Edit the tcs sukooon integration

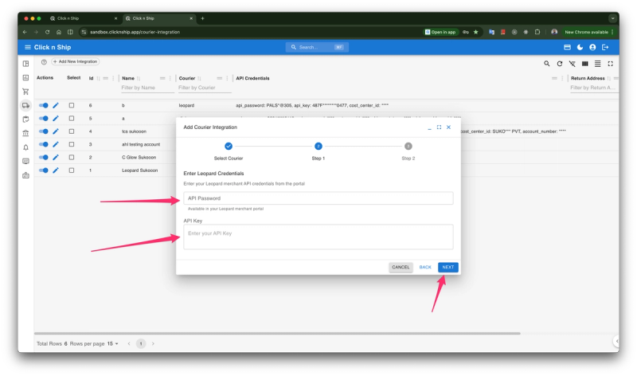pos(56,131)
